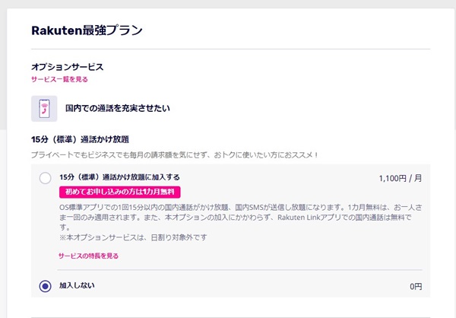Click the オプションサービス heading

(x=67, y=67)
